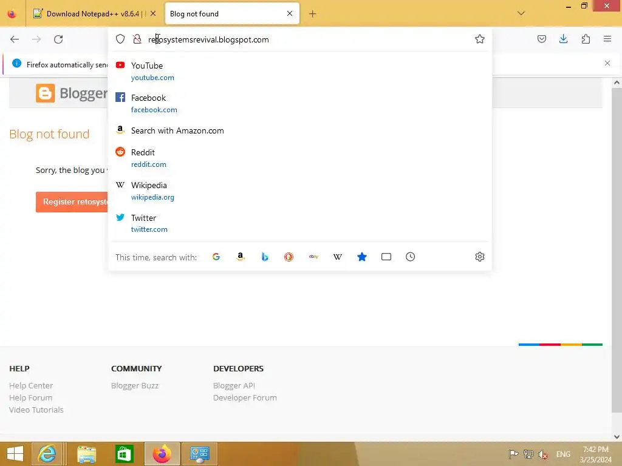Click the insecure connection padlock icon

(137, 39)
